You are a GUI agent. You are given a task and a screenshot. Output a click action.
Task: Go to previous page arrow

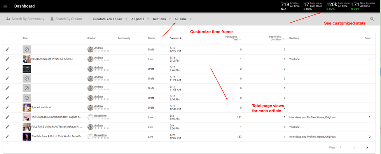(x=354, y=147)
